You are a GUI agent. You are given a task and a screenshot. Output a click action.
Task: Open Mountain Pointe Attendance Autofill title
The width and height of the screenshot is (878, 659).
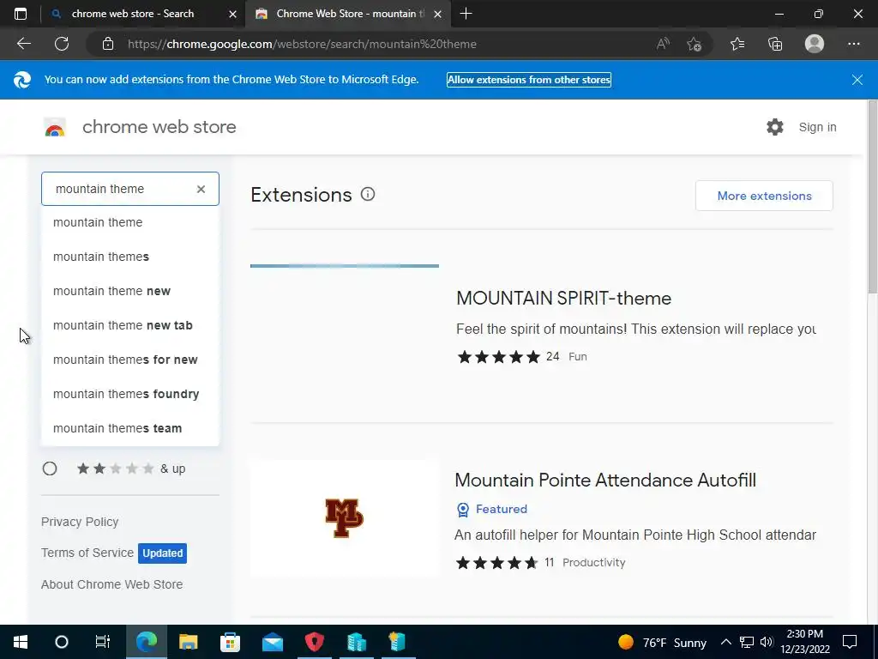[x=605, y=481]
